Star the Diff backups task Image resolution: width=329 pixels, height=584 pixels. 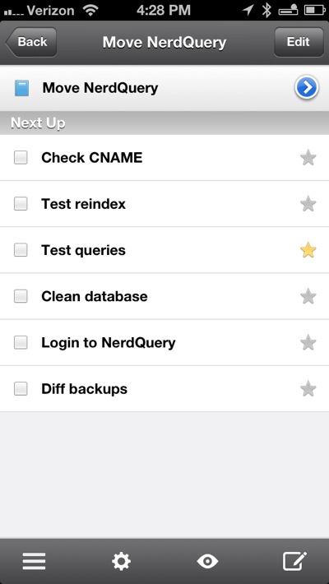(x=308, y=389)
